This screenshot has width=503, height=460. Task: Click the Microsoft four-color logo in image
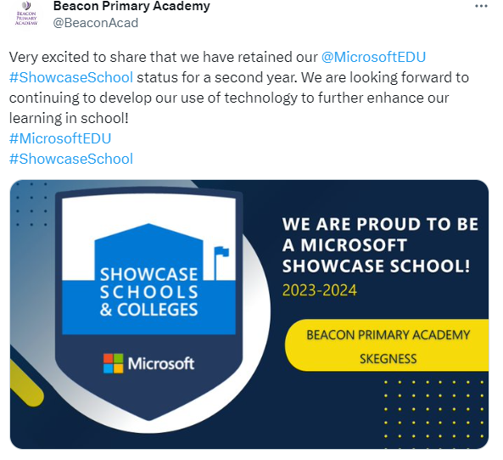(x=114, y=363)
